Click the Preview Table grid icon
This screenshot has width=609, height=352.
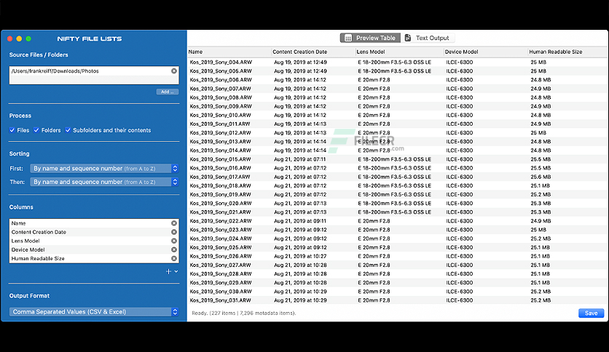click(x=348, y=38)
